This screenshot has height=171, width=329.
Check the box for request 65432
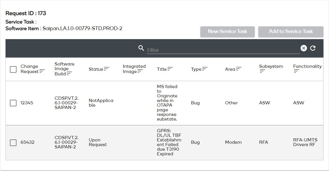[13, 142]
